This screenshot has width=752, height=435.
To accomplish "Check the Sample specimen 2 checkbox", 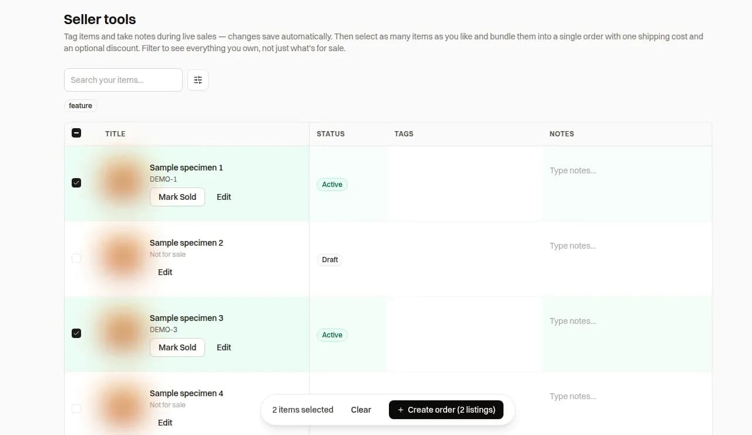I will click(76, 258).
